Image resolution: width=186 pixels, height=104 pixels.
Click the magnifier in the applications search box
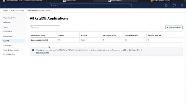point(32,27)
